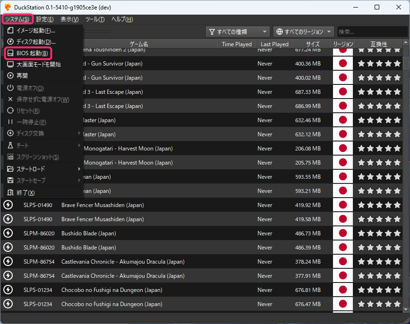
Task: Sort by the Time Played column header
Action: click(237, 44)
